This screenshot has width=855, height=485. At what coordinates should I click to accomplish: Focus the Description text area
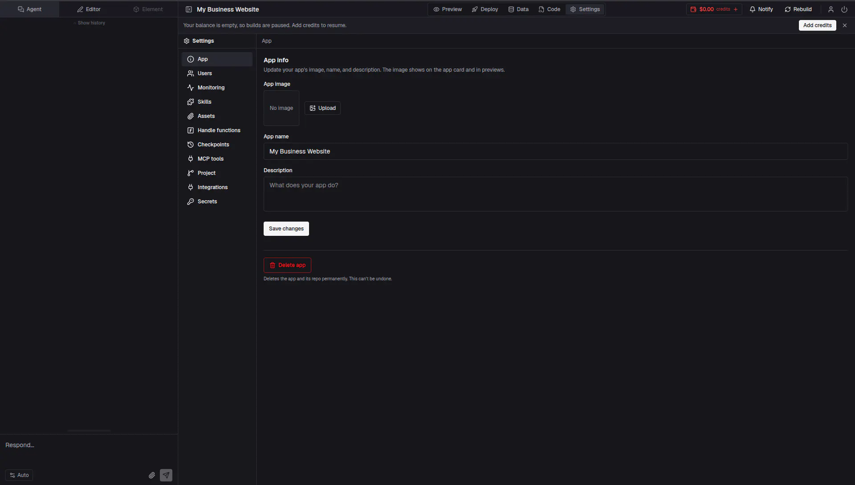click(x=555, y=194)
